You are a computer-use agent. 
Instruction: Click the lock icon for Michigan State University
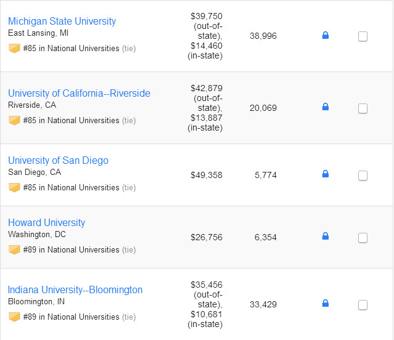(x=326, y=36)
